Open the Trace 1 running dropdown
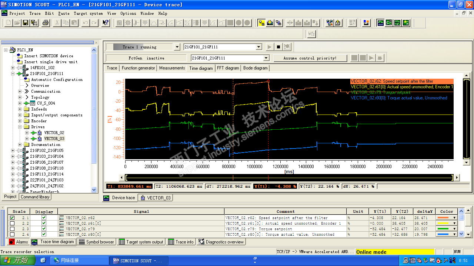Viewport: 474px width, 266px height. [177, 47]
